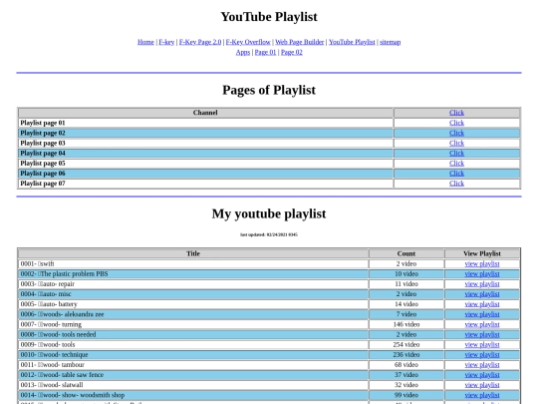Image resolution: width=538 pixels, height=404 pixels.
Task: View playlist for 0004 auto- misc
Action: click(482, 294)
